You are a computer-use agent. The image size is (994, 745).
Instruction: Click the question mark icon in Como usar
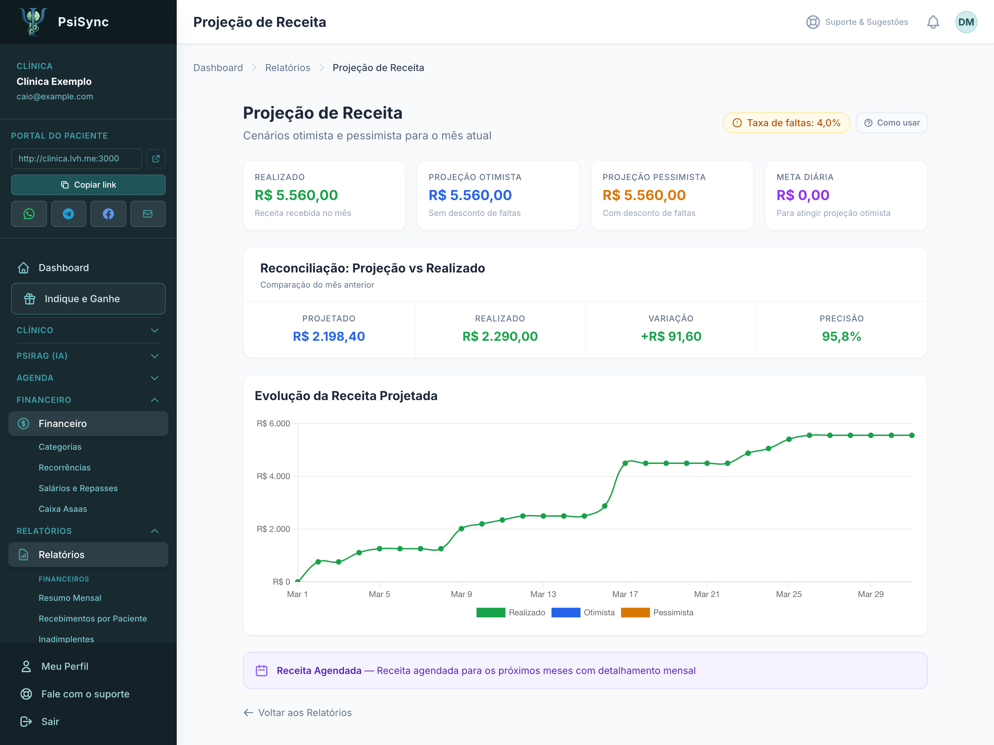coord(868,122)
